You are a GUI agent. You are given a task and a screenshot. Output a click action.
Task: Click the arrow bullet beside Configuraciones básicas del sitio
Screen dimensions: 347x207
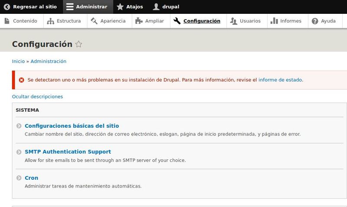pyautogui.click(x=19, y=126)
